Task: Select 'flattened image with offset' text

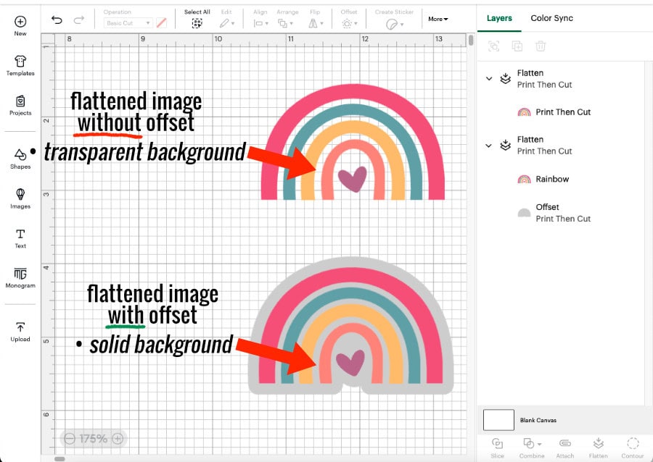Action: click(x=152, y=304)
